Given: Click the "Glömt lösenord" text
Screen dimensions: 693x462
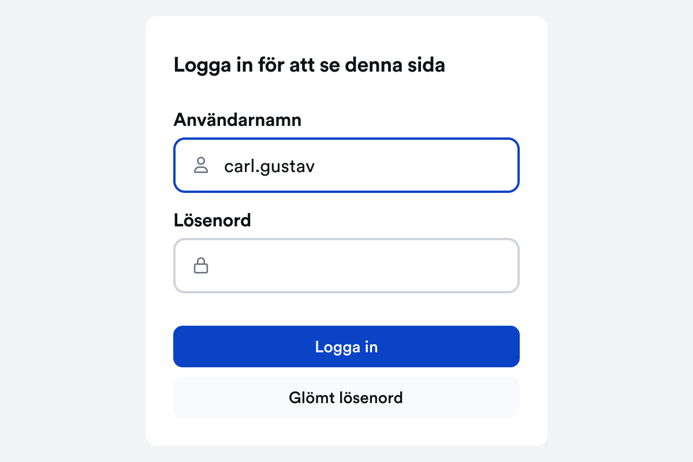Looking at the screenshot, I should tap(346, 397).
